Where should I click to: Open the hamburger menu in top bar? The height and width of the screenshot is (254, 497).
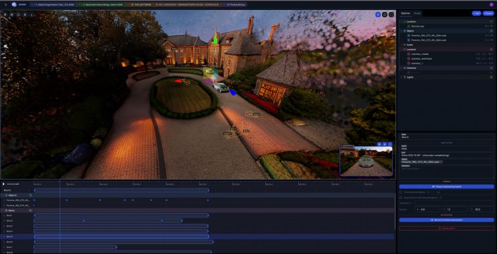(x=5, y=5)
